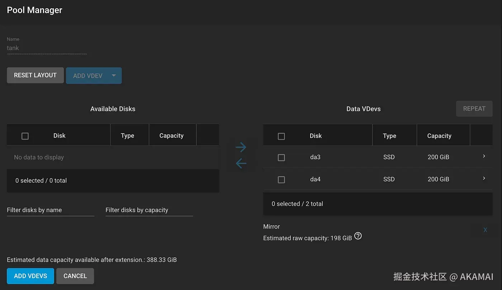Sort Available Disks by Type column
The width and height of the screenshot is (502, 290).
pos(127,136)
